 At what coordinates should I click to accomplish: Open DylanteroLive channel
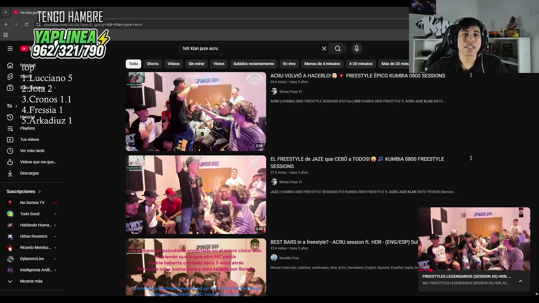[x=32, y=259]
